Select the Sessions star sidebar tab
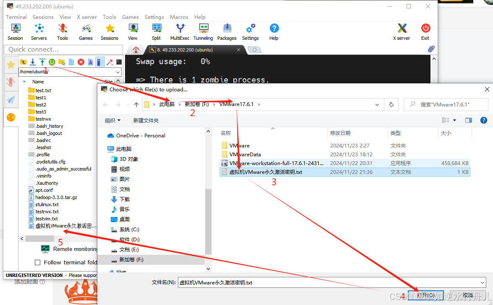The width and height of the screenshot is (493, 305). tap(11, 65)
